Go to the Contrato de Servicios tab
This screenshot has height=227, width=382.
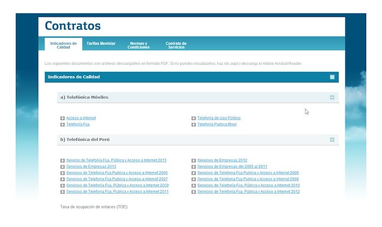[176, 45]
